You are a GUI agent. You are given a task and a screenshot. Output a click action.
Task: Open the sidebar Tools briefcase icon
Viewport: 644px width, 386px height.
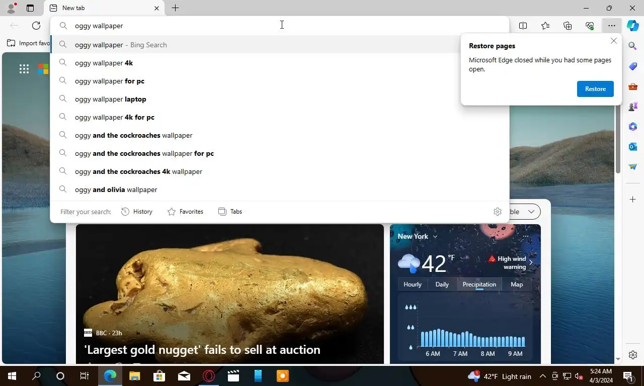633,86
